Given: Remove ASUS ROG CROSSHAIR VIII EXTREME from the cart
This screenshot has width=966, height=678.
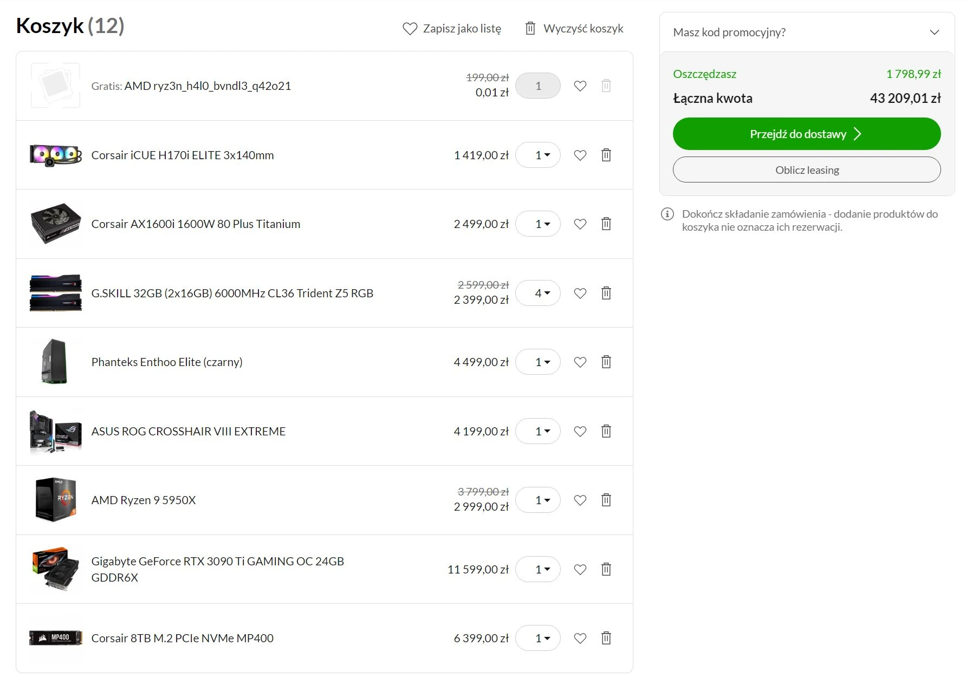Looking at the screenshot, I should pyautogui.click(x=606, y=431).
